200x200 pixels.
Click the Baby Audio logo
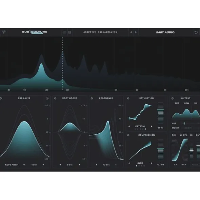click(x=166, y=32)
